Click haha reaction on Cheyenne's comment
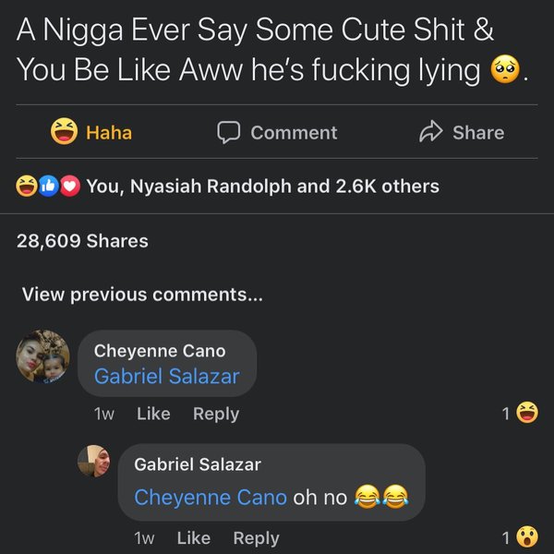This screenshot has height=554, width=554. click(x=528, y=413)
